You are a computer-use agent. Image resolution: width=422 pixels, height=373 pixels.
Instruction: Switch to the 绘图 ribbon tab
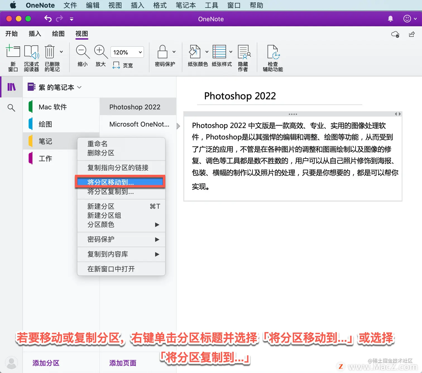[x=58, y=34]
